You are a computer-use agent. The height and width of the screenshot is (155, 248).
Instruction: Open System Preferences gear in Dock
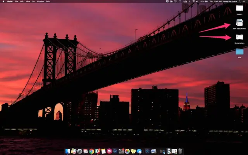click(121, 152)
